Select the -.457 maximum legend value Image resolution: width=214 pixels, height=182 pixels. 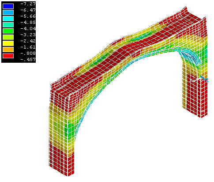click(28, 60)
